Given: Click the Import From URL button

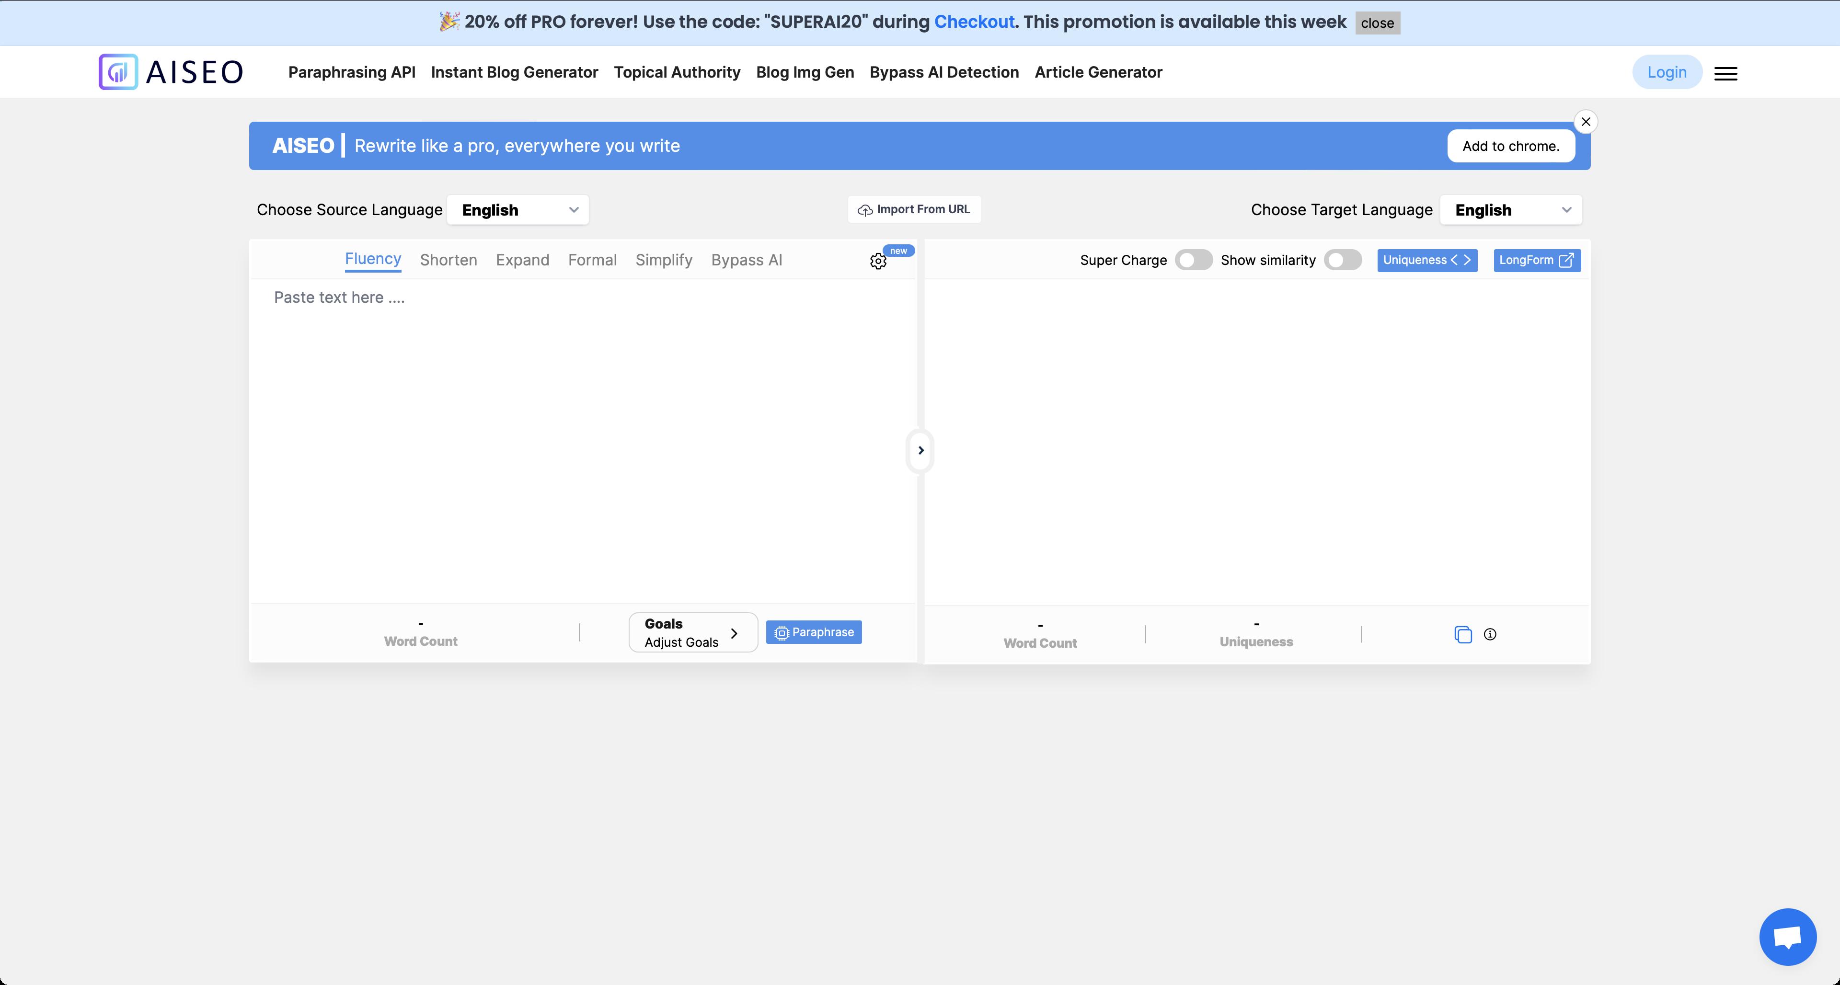Looking at the screenshot, I should pyautogui.click(x=914, y=209).
